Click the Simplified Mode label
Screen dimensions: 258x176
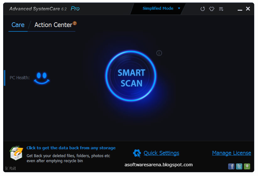(x=158, y=8)
